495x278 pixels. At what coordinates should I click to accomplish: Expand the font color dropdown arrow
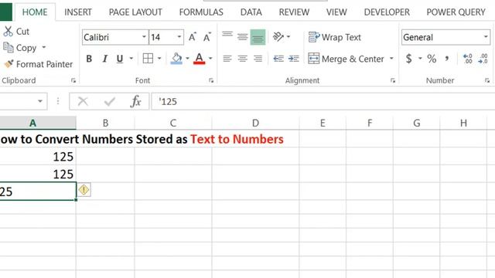210,59
